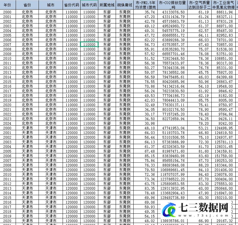Viewport: 238px width, 225px height.
Task: Click air quality value 47.90
Action: point(199,193)
